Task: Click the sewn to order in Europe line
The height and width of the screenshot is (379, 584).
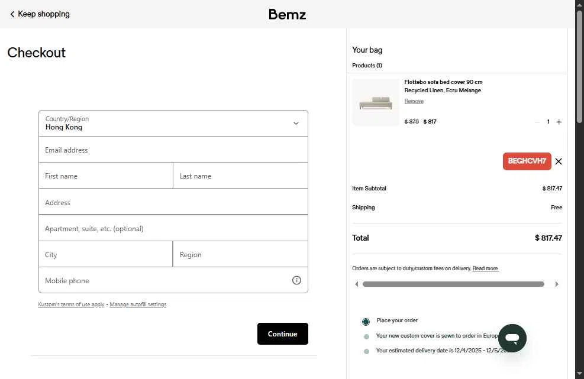Action: [438, 336]
